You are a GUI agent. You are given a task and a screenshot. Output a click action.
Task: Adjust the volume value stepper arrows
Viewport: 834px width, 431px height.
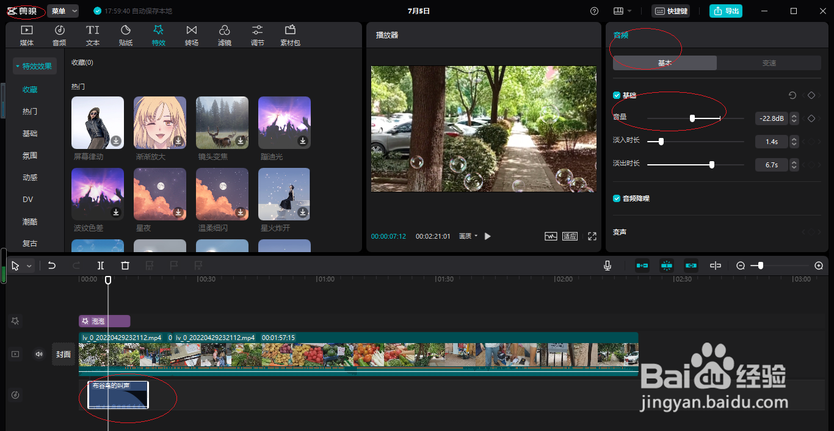794,118
